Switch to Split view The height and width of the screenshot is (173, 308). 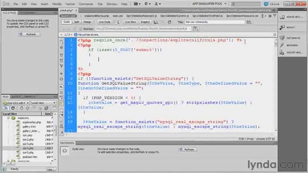[77, 22]
